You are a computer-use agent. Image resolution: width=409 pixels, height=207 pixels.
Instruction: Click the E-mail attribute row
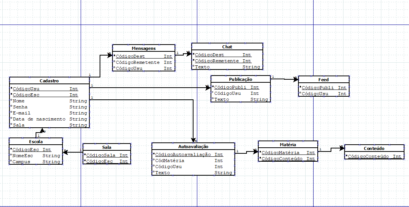(22, 113)
